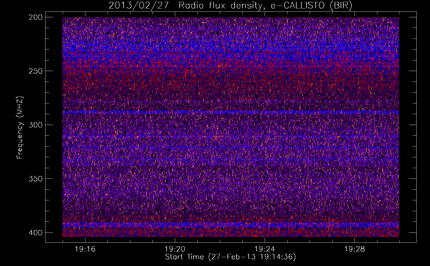Click the 19:20 time tick label
The image size is (430, 266).
[175, 249]
